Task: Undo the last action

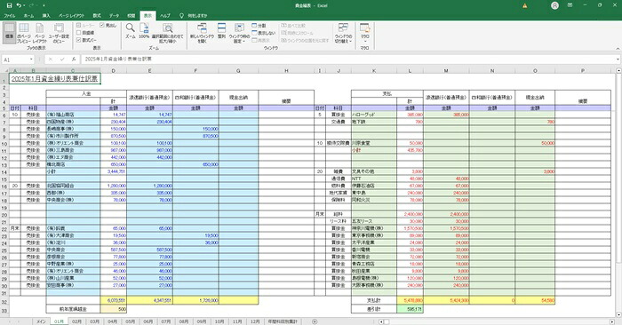Action: click(x=19, y=5)
